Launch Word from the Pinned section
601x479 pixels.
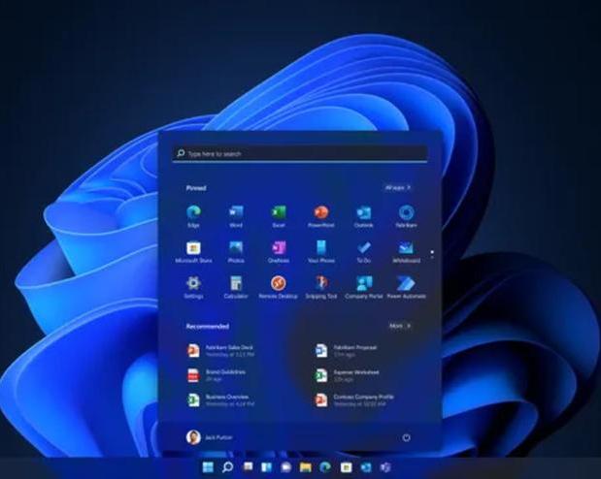coord(236,216)
